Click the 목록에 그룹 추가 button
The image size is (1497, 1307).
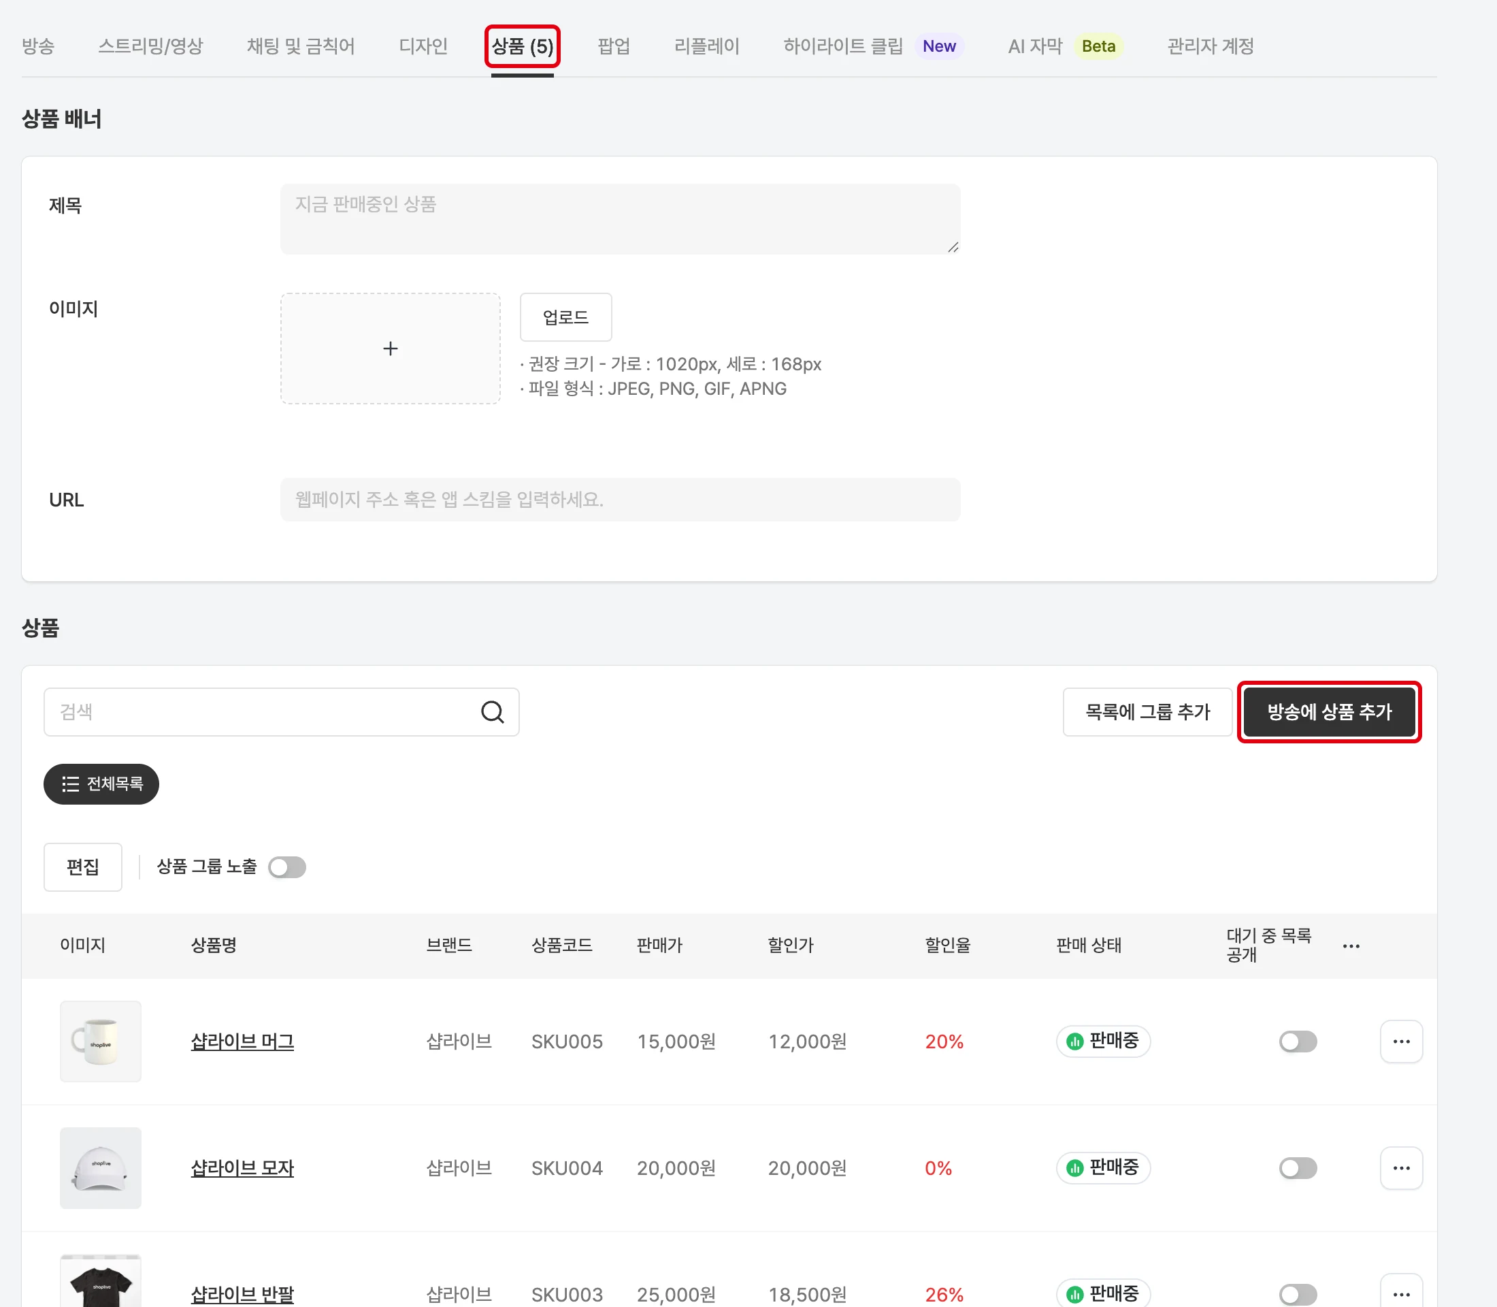1147,712
